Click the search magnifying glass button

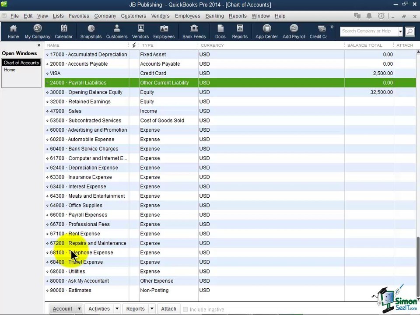(x=409, y=31)
